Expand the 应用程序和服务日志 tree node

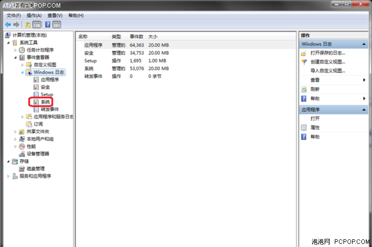click(22, 117)
